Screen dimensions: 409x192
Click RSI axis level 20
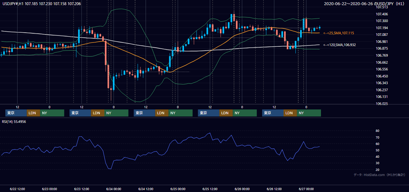[377, 170]
